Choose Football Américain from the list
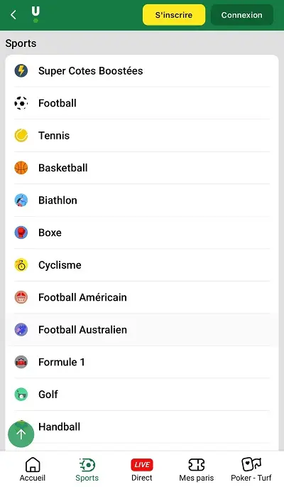This screenshot has height=487, width=284. click(x=142, y=297)
